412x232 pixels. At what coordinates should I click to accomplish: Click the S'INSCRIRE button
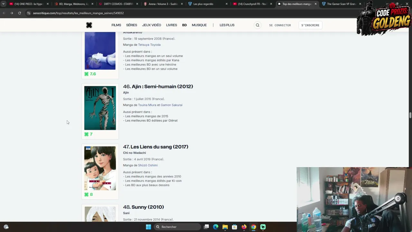(x=310, y=25)
